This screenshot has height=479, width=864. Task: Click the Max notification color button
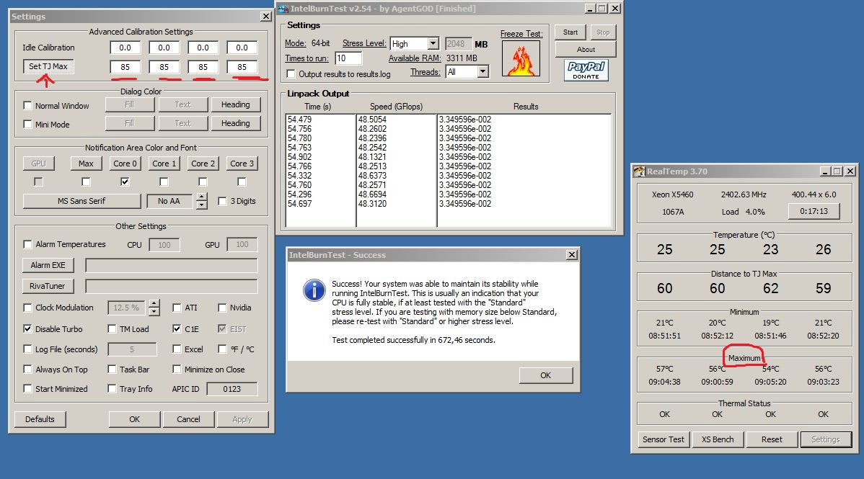pos(86,164)
